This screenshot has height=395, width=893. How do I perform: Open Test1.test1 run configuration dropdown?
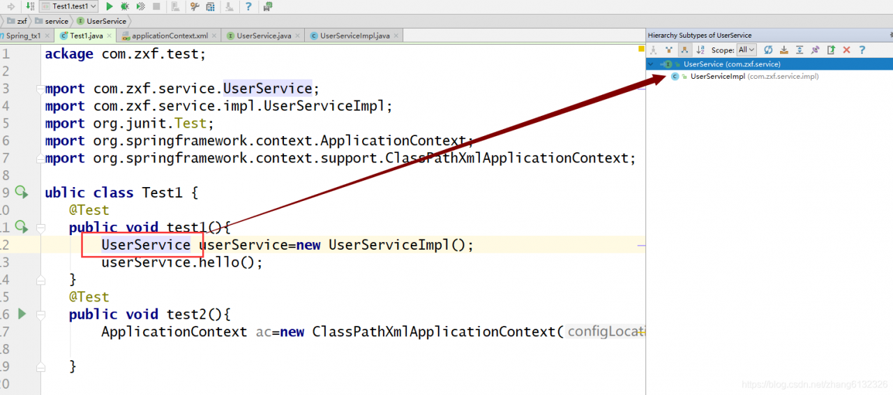[x=69, y=6]
